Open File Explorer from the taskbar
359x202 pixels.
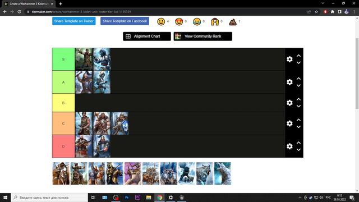[149, 198]
